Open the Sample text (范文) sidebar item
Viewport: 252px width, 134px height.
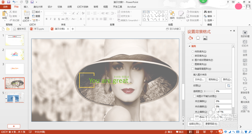click(245, 62)
